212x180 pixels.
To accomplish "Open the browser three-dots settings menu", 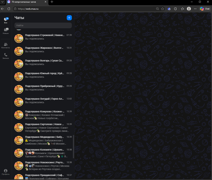I will pos(195,9).
